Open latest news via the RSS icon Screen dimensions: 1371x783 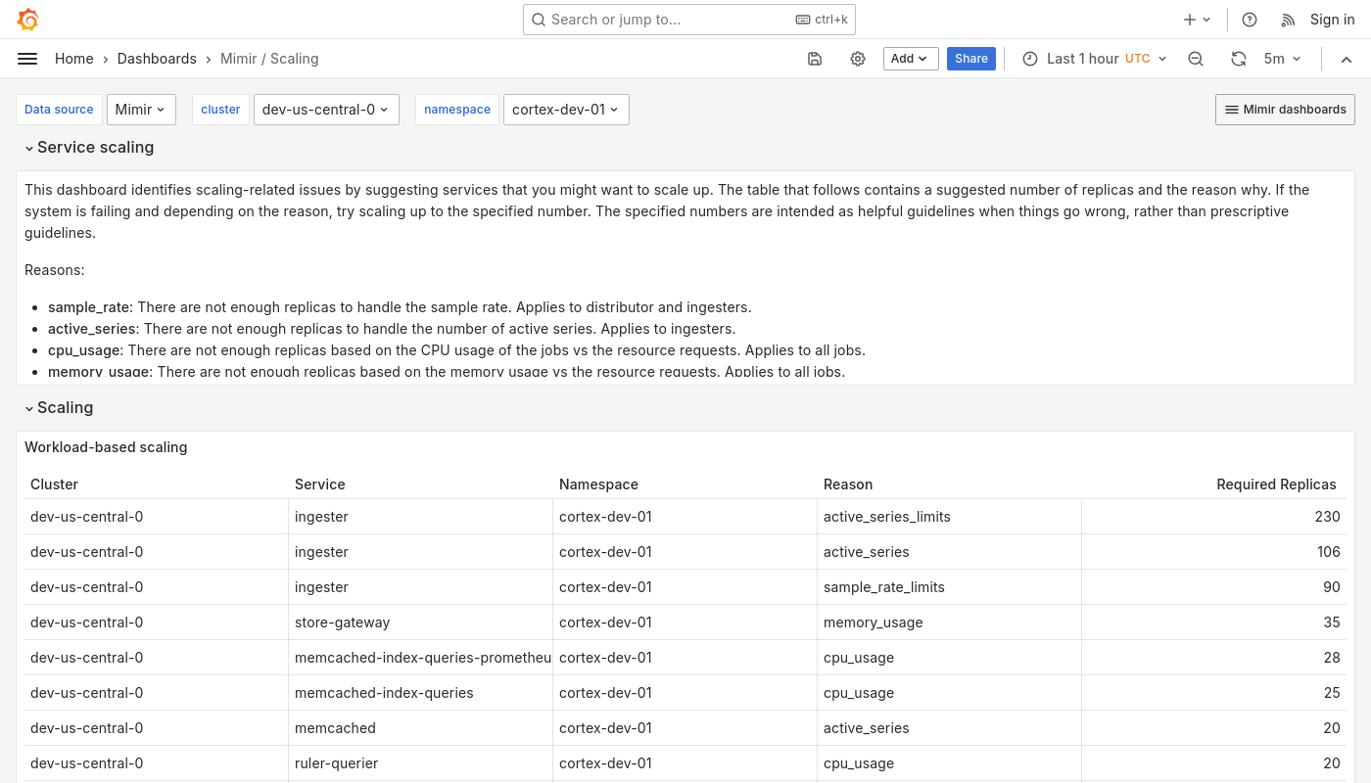coord(1288,20)
